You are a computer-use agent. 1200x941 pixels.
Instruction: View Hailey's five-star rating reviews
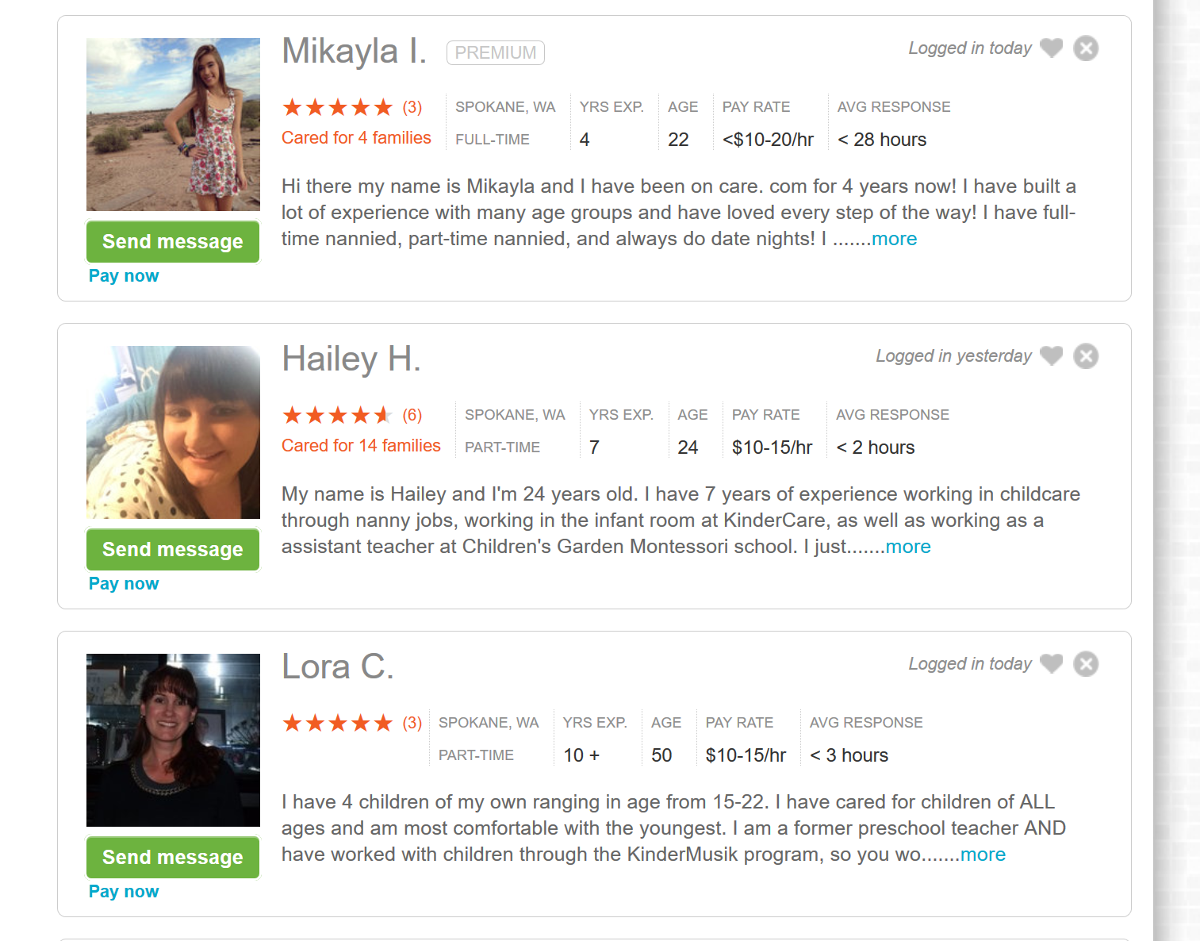click(352, 415)
